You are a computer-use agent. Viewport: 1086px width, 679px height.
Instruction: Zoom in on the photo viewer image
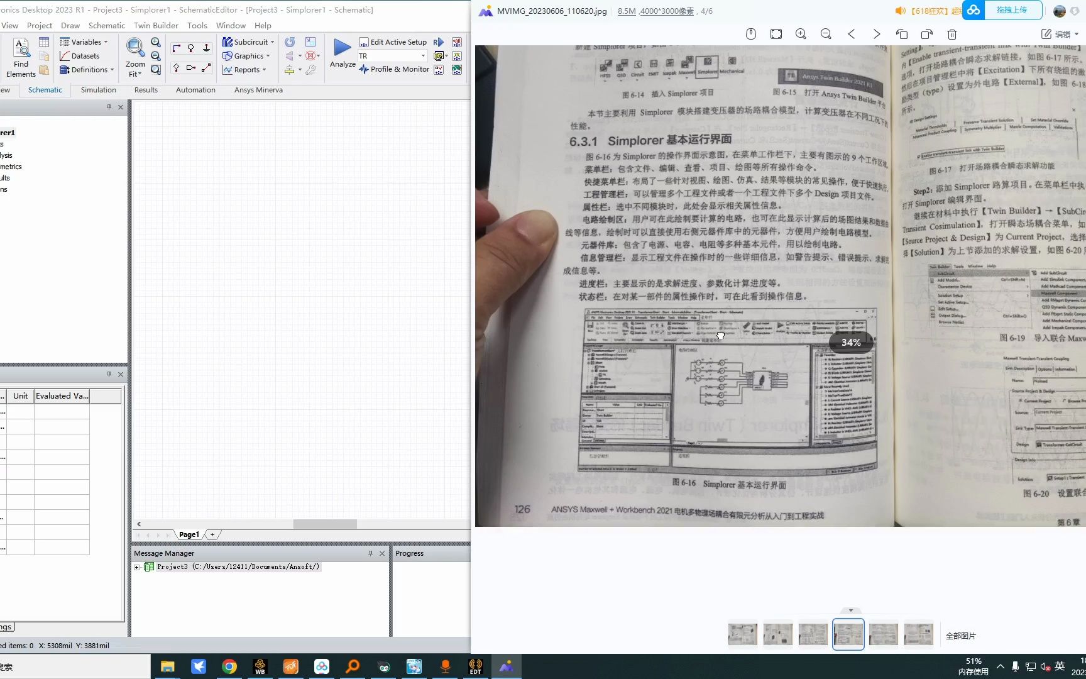(x=801, y=34)
